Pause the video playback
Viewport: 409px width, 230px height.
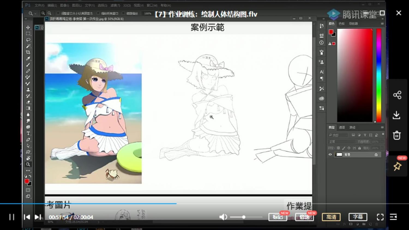12,217
